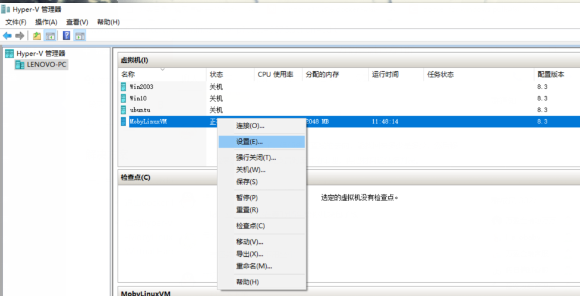The image size is (580, 296).
Task: Choose 设置(E)... in context menu
Action: tap(261, 142)
